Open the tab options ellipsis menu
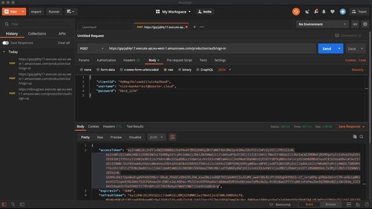The width and height of the screenshot is (372, 209). [x=202, y=27]
